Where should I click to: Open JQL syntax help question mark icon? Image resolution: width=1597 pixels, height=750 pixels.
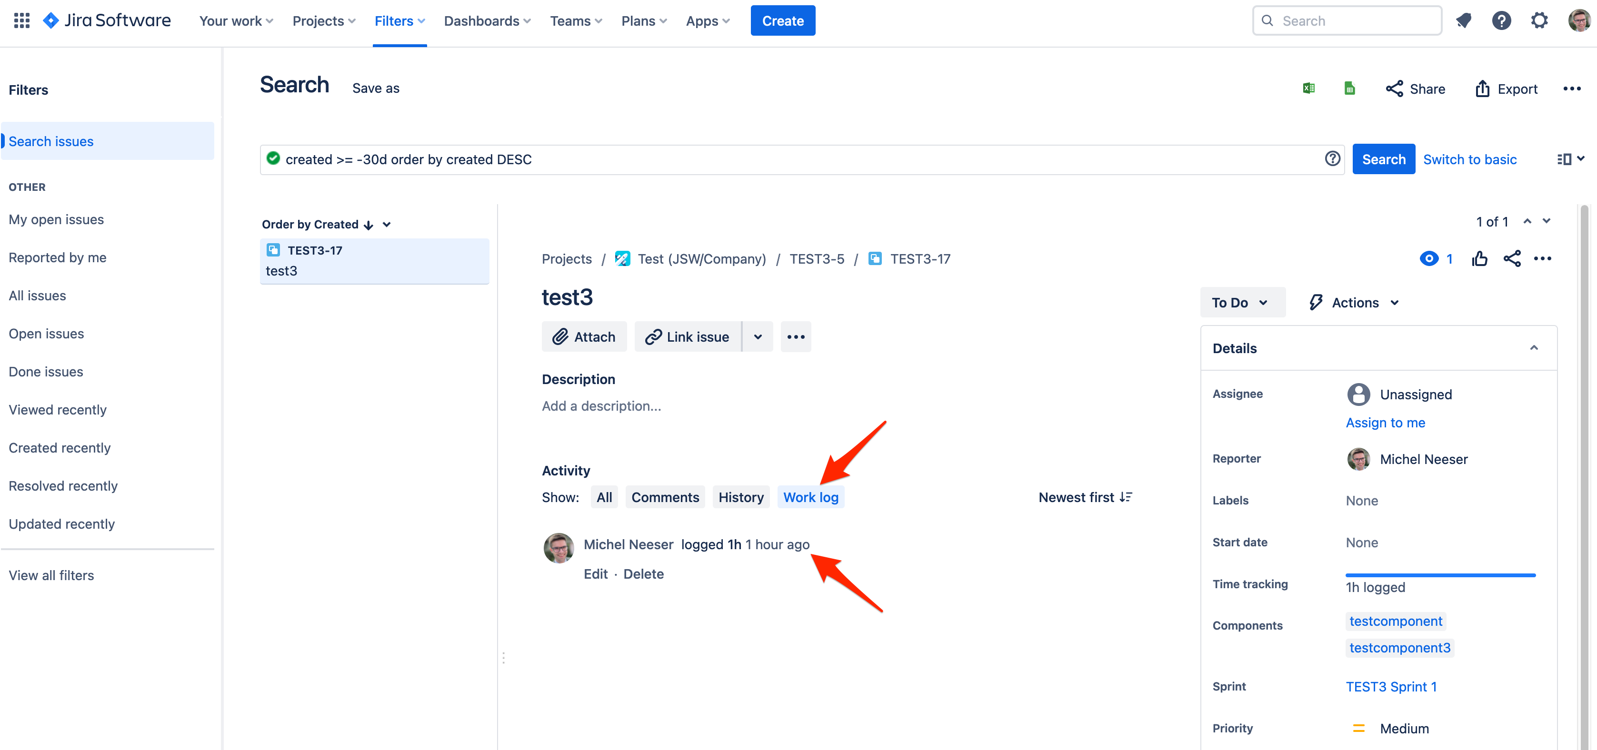click(1332, 158)
